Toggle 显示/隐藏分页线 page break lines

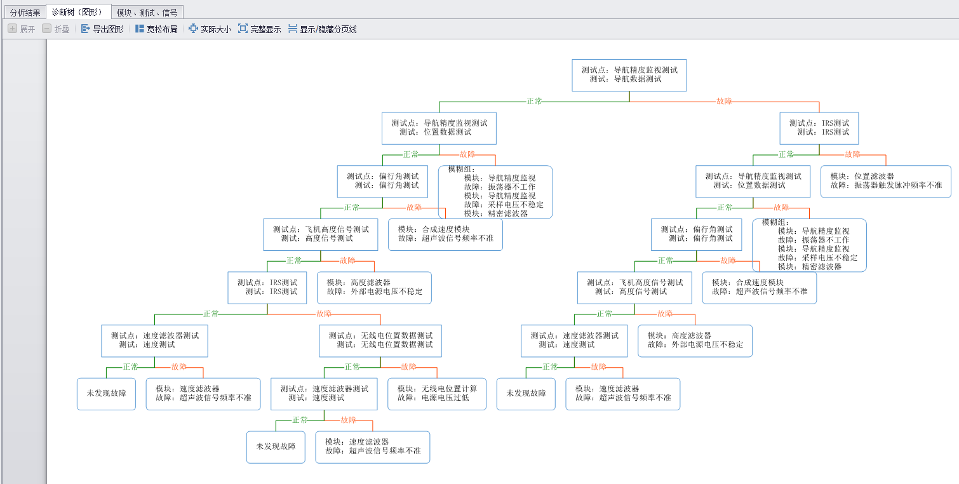(x=322, y=29)
